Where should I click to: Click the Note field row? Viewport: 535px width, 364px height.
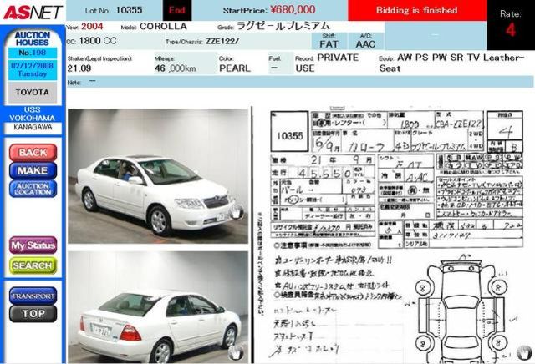point(300,82)
